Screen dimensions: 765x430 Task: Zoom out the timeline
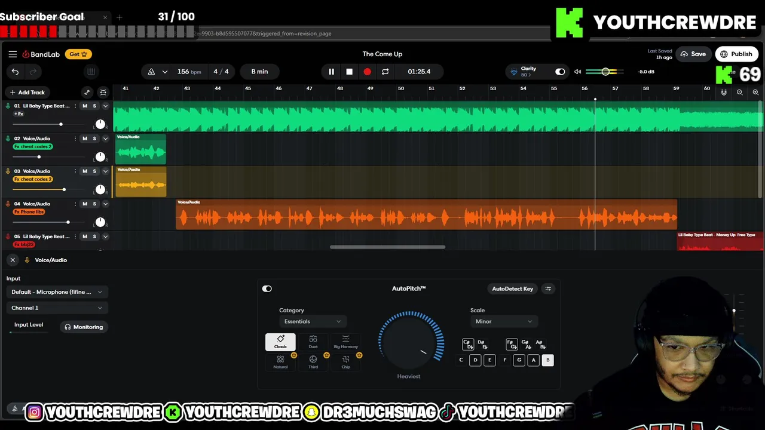[740, 93]
